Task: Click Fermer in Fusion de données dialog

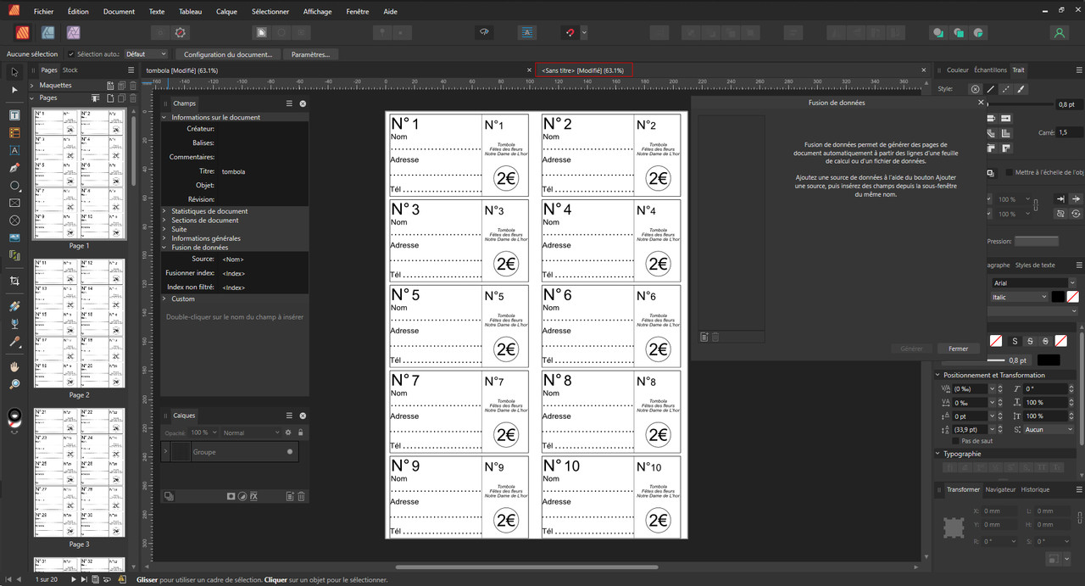Action: 958,349
